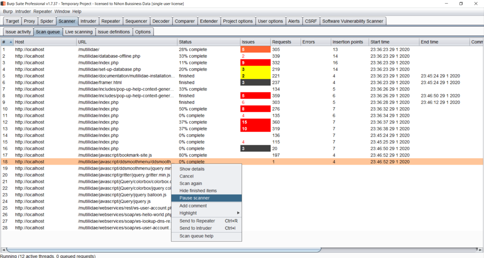Open the CSRF tab

click(311, 21)
